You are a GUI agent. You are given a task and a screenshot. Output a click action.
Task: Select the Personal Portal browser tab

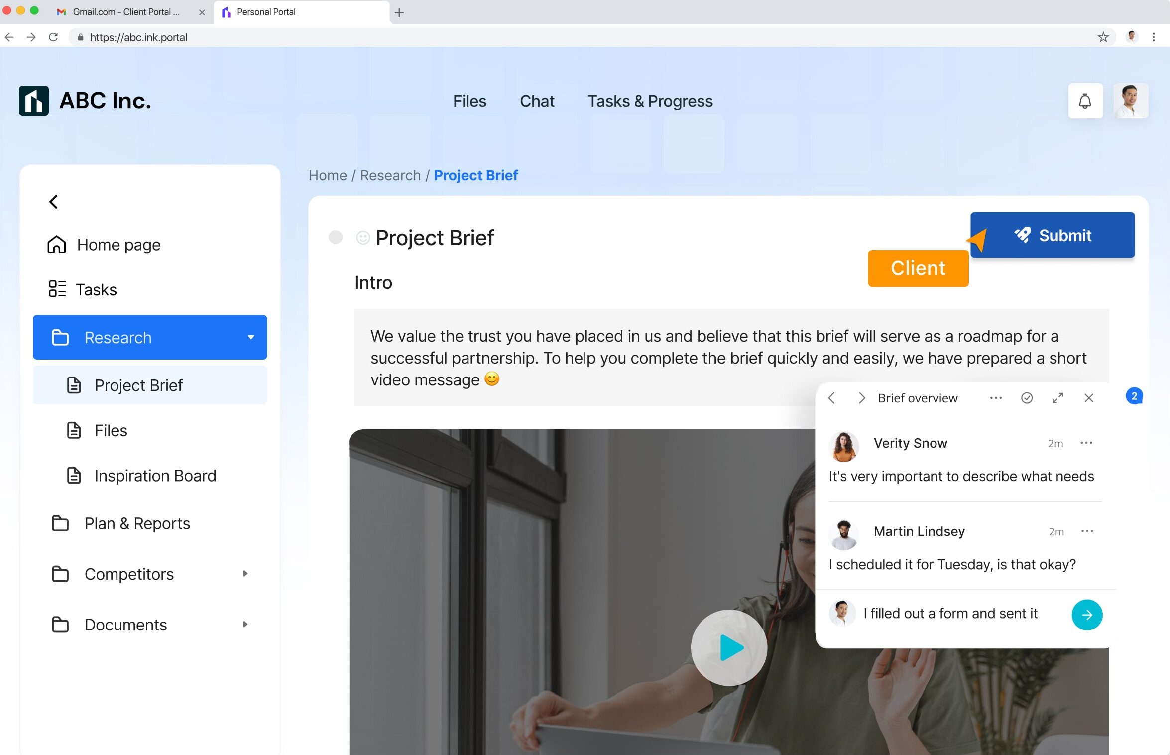(x=301, y=12)
